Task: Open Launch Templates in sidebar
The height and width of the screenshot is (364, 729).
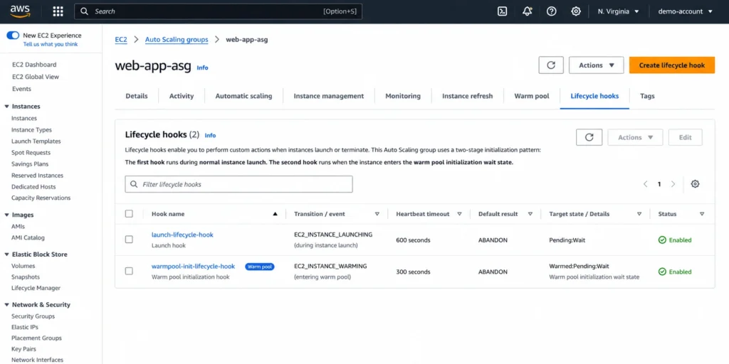Action: pos(36,141)
